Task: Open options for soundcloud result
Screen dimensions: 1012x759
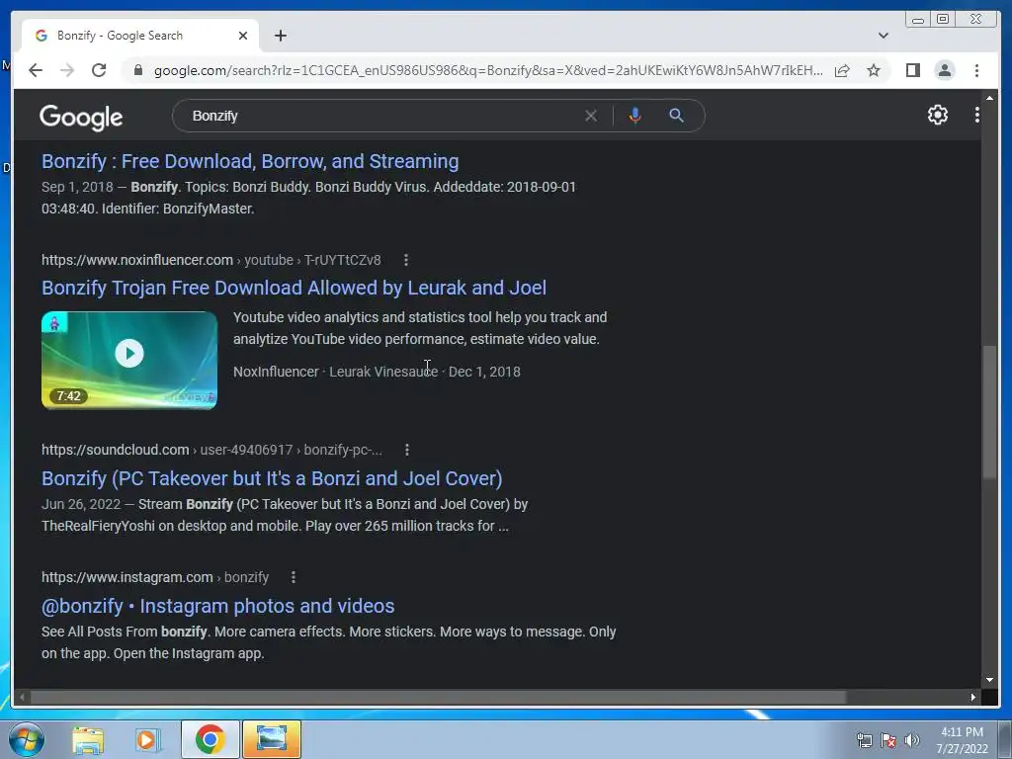Action: [406, 450]
